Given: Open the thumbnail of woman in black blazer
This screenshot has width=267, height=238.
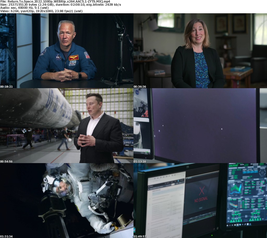Looking at the screenshot, I should click(200, 51).
